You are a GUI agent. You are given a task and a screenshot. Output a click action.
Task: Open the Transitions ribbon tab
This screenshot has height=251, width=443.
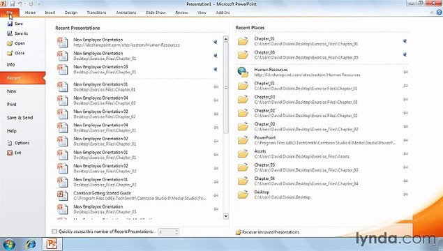[x=97, y=13]
